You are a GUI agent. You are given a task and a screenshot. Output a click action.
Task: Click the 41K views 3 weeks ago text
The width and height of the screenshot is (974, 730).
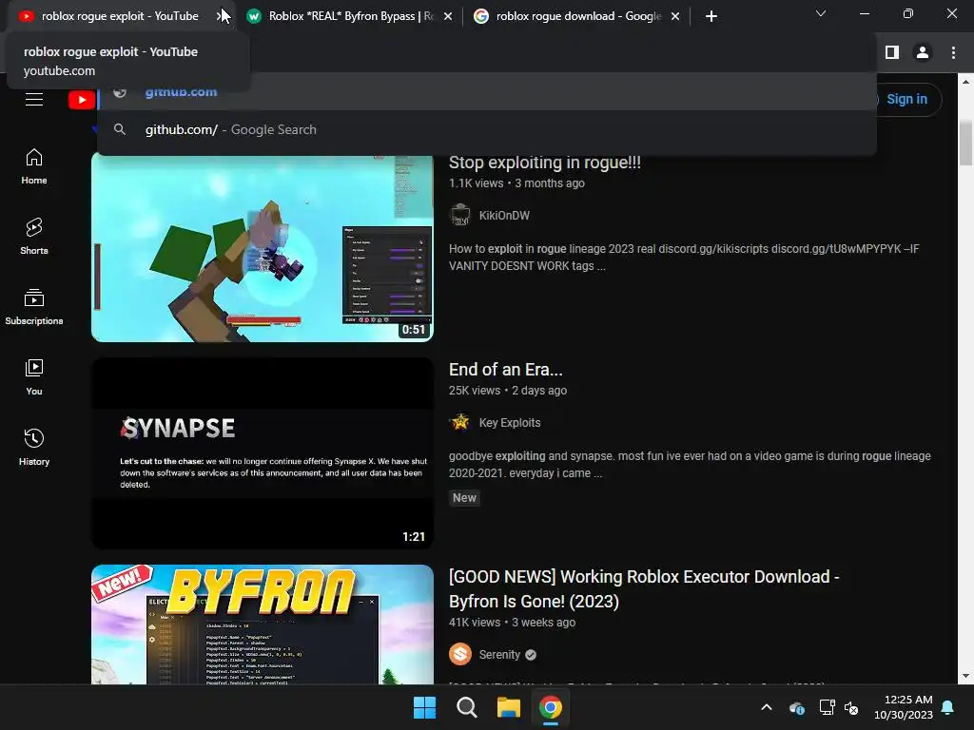512,622
